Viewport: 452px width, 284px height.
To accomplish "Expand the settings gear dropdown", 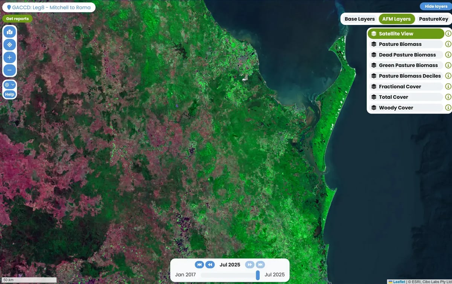I will coord(9,85).
